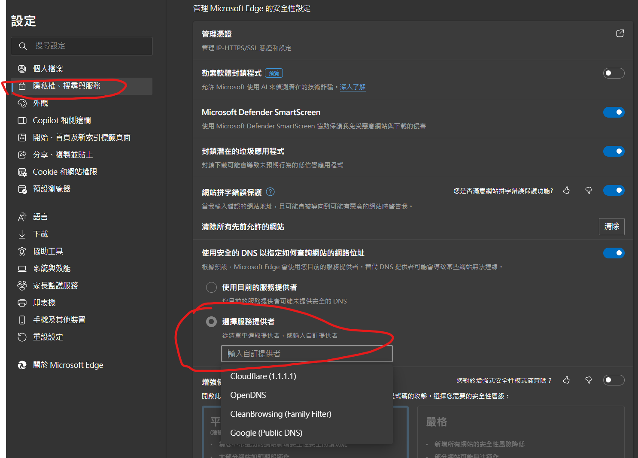
Task: Click the 外觀 palette icon
Action: pyautogui.click(x=22, y=103)
